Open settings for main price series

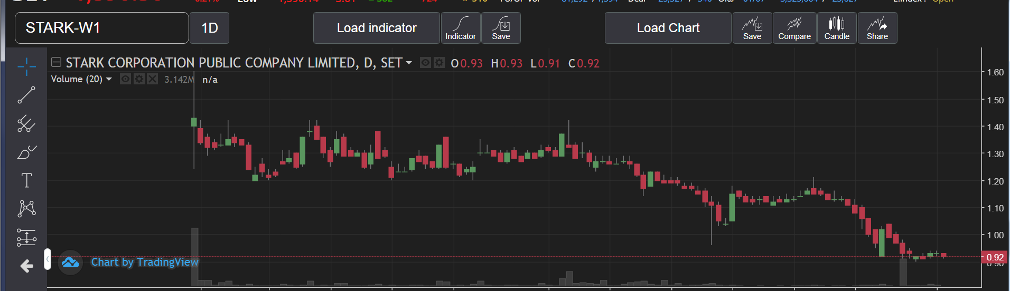coord(439,63)
